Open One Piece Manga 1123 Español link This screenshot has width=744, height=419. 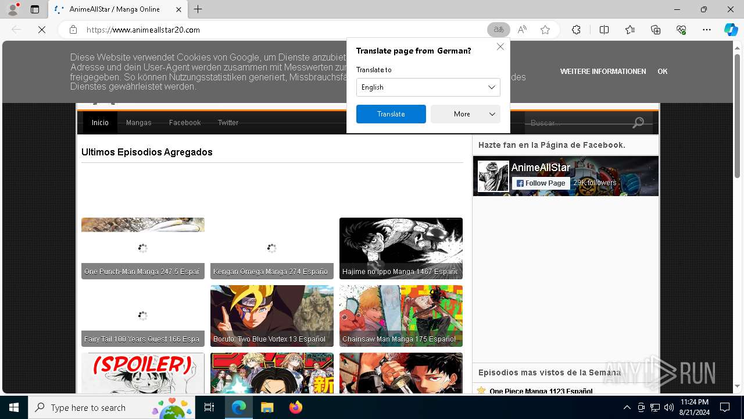click(541, 391)
